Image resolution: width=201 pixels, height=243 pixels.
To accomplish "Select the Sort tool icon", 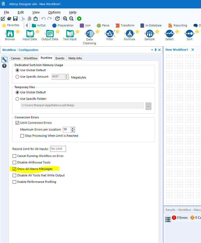I will [x=189, y=33].
